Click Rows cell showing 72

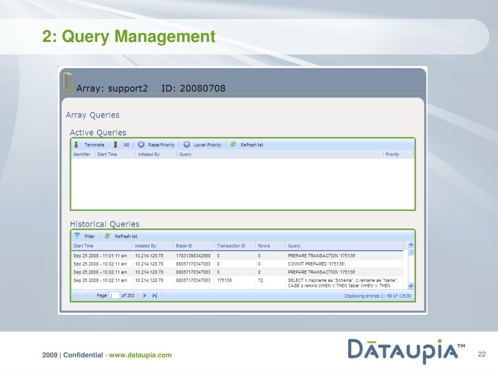[x=261, y=280]
